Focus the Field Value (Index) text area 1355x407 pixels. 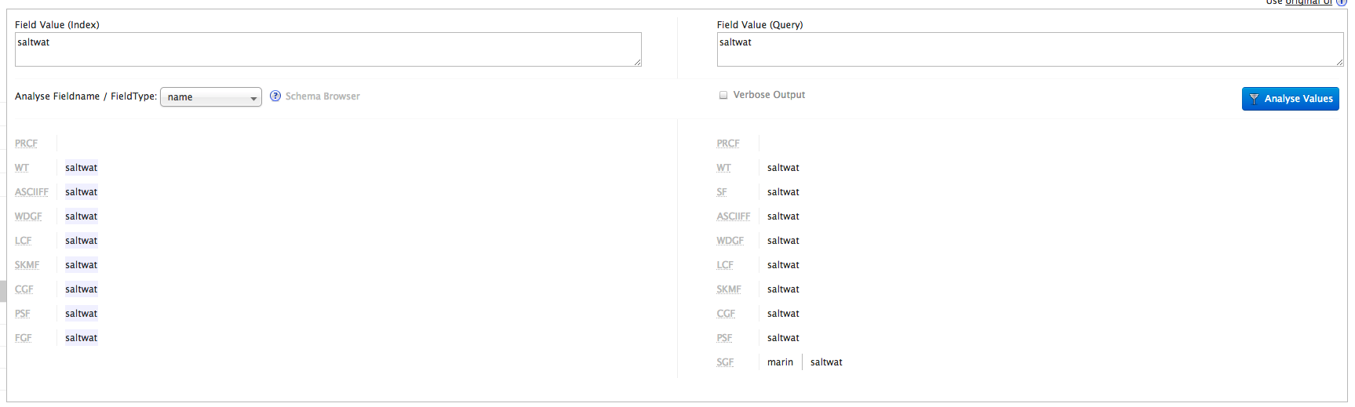[328, 49]
